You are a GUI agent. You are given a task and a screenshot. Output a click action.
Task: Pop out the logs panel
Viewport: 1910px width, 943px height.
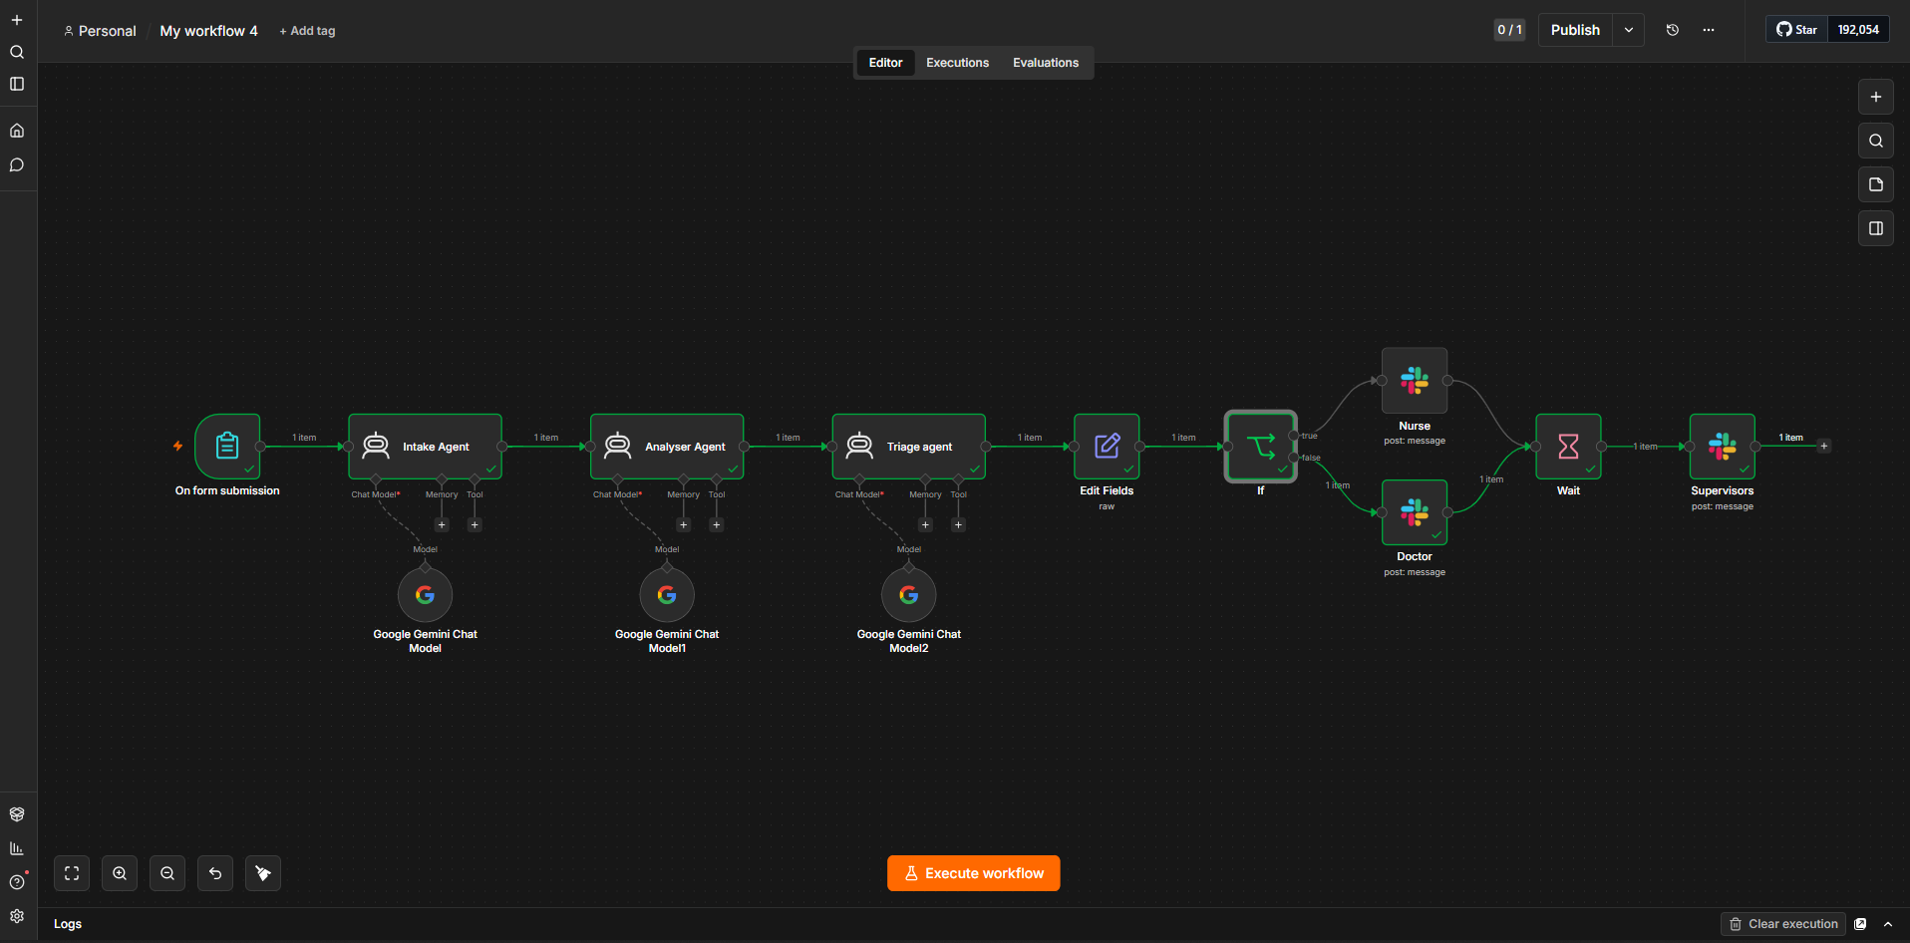point(1860,924)
